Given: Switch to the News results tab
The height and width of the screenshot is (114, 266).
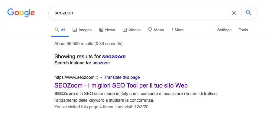Looking at the screenshot, I should (x=107, y=30).
